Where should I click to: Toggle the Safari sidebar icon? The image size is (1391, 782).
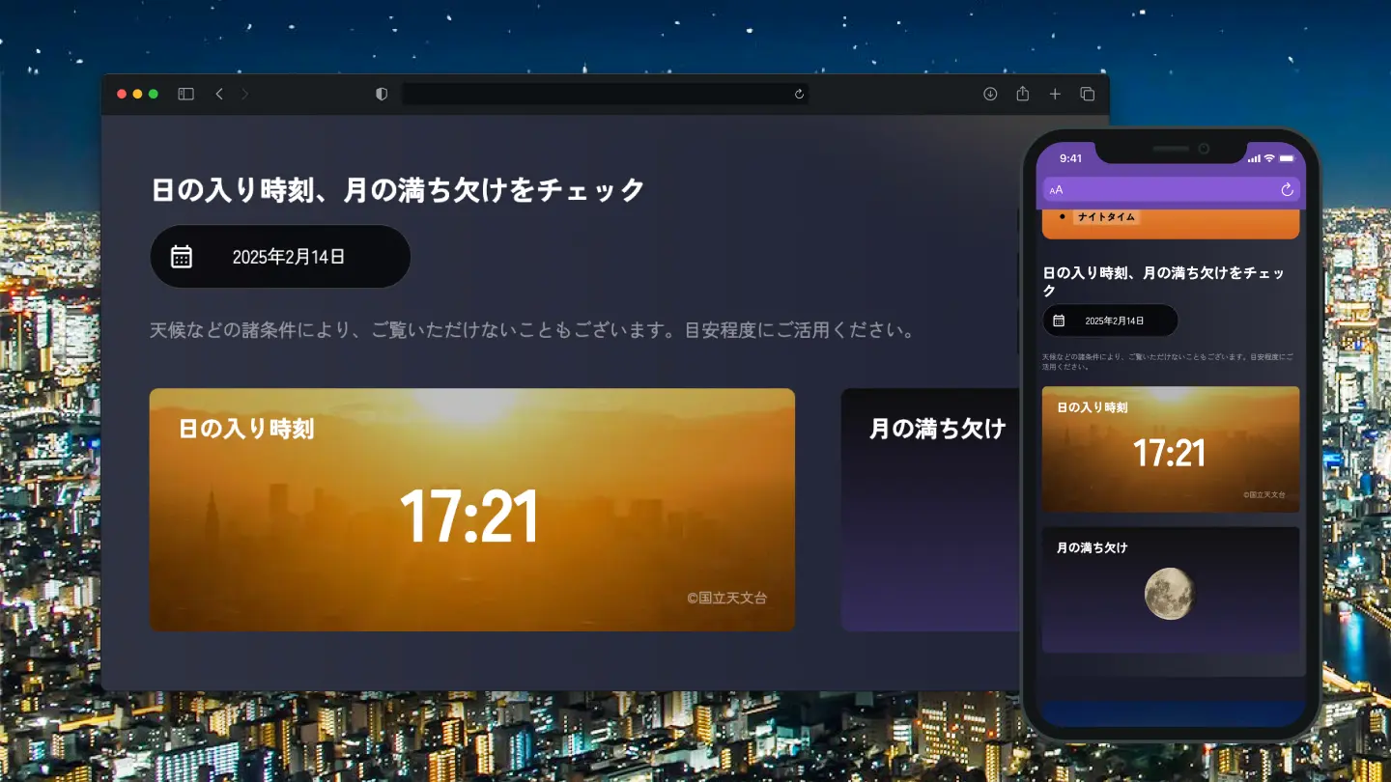pyautogui.click(x=185, y=94)
